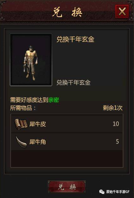Close the 兑换 exchange dialog
The height and width of the screenshot is (198, 134).
point(122,11)
